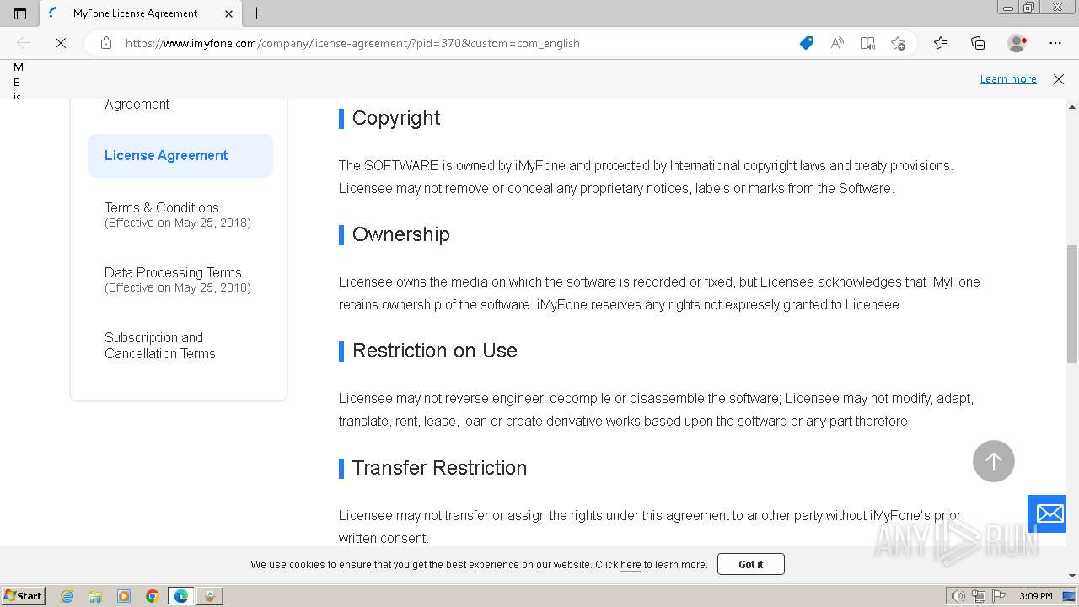
Task: Go back to the previous page
Action: pyautogui.click(x=24, y=43)
